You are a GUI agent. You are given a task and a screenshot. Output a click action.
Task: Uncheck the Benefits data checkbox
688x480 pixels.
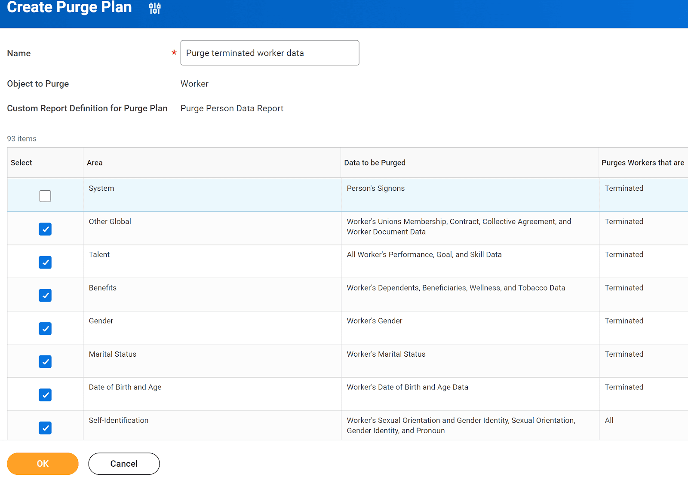45,295
